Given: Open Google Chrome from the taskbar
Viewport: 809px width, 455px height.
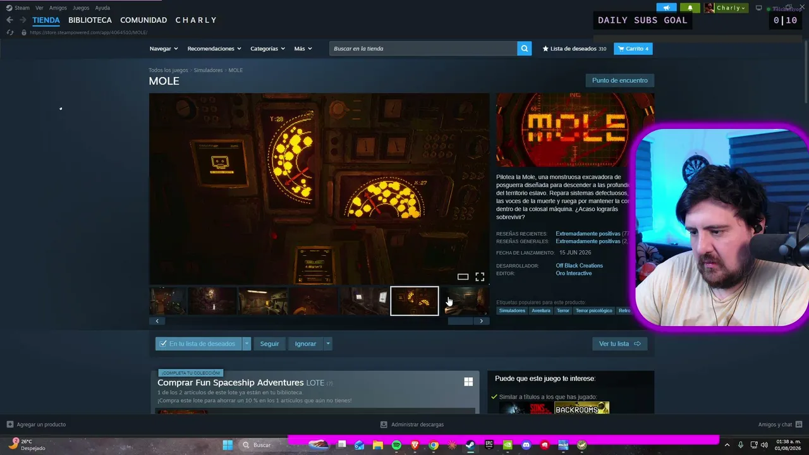Looking at the screenshot, I should [x=434, y=445].
